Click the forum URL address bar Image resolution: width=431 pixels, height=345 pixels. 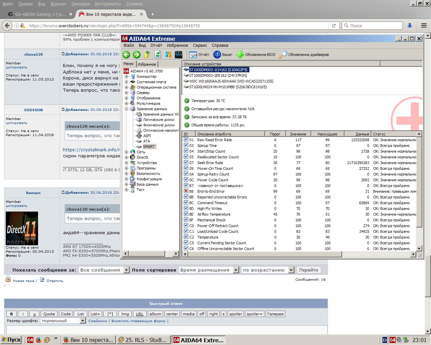178,26
